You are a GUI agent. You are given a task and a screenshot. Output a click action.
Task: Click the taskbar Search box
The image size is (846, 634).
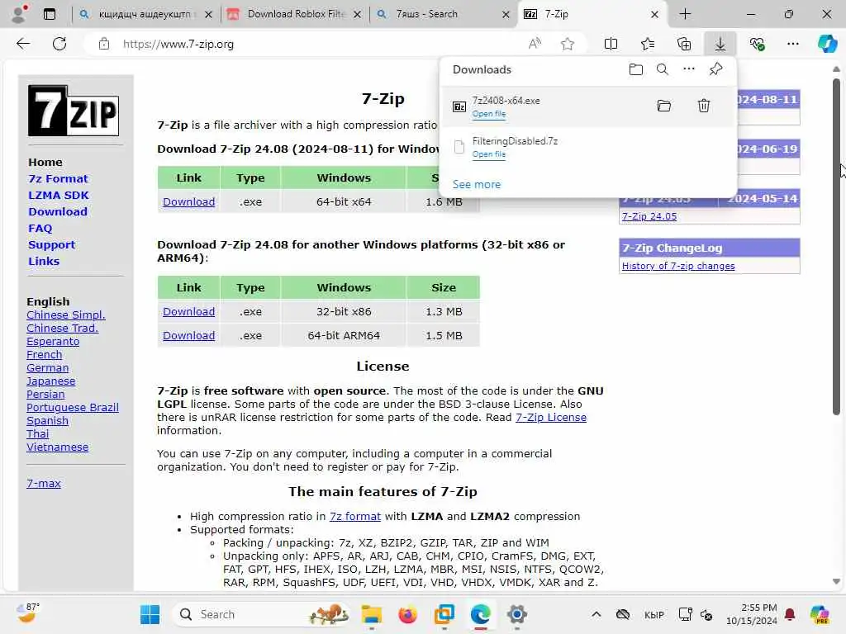pos(262,614)
